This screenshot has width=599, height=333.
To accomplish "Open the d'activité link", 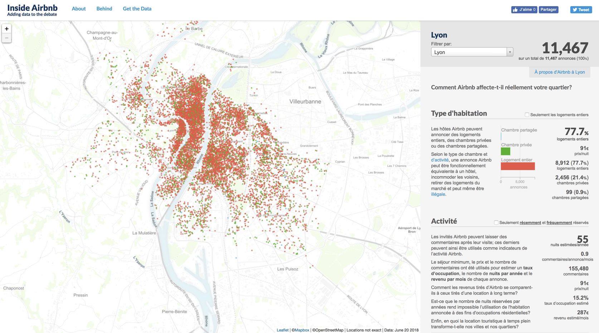I will pos(440,160).
